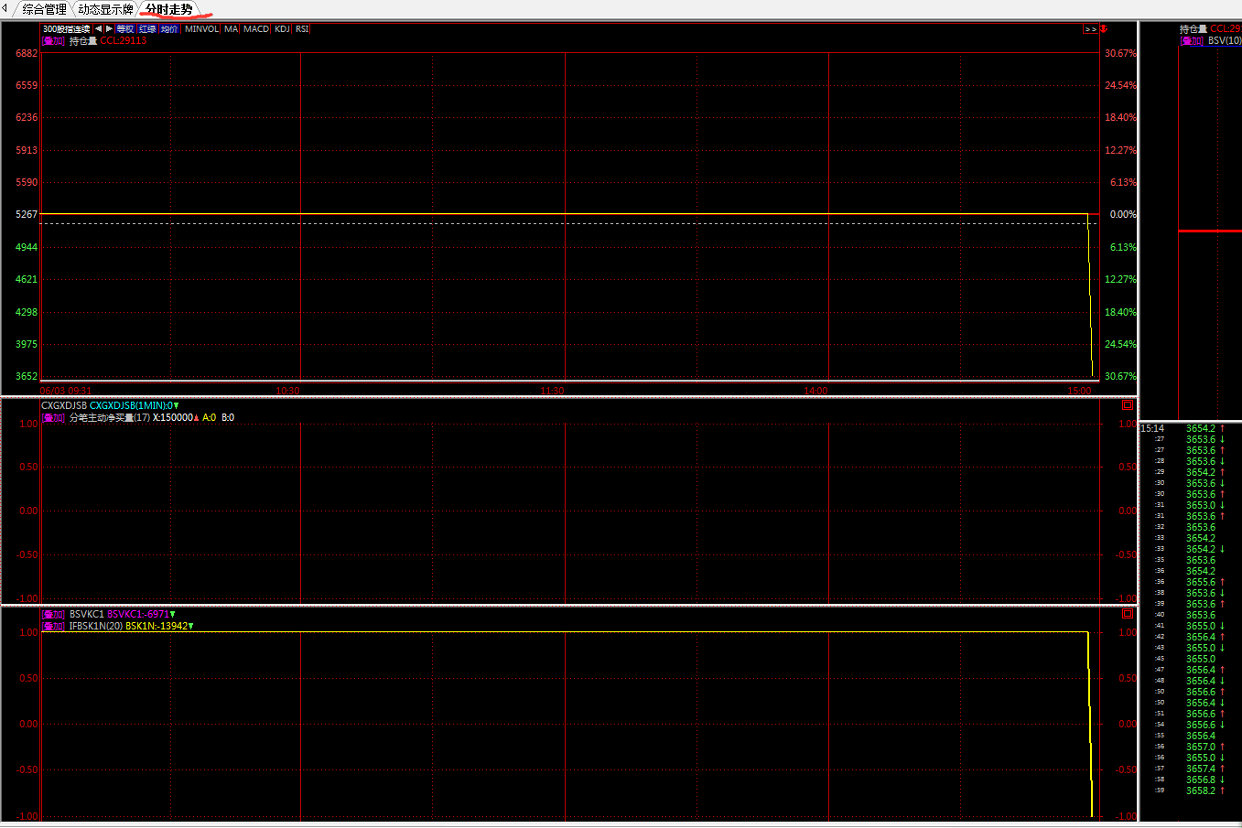Click the 300股指连续 contract label
The height and width of the screenshot is (828, 1242).
click(67, 29)
